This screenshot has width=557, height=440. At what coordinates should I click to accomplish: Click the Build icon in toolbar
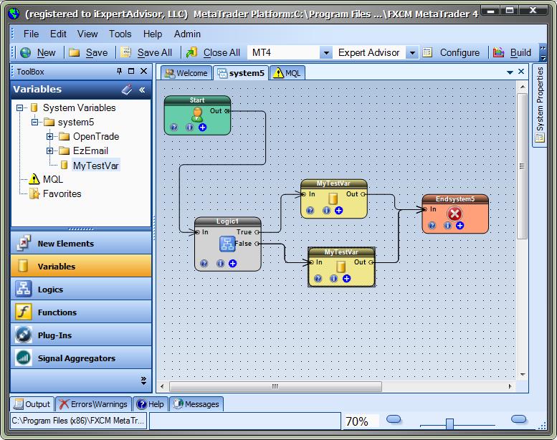(x=498, y=52)
